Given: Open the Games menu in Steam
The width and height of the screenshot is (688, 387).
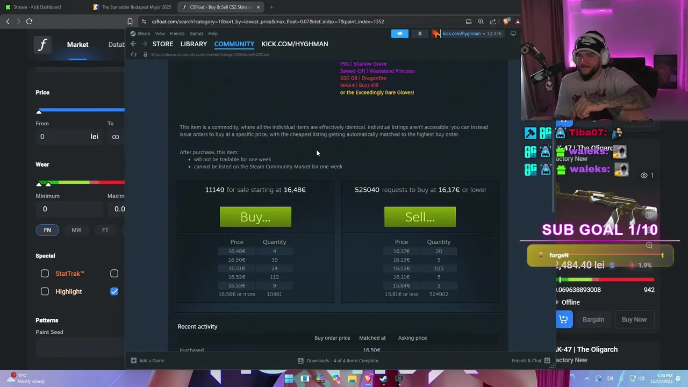Looking at the screenshot, I should (196, 33).
